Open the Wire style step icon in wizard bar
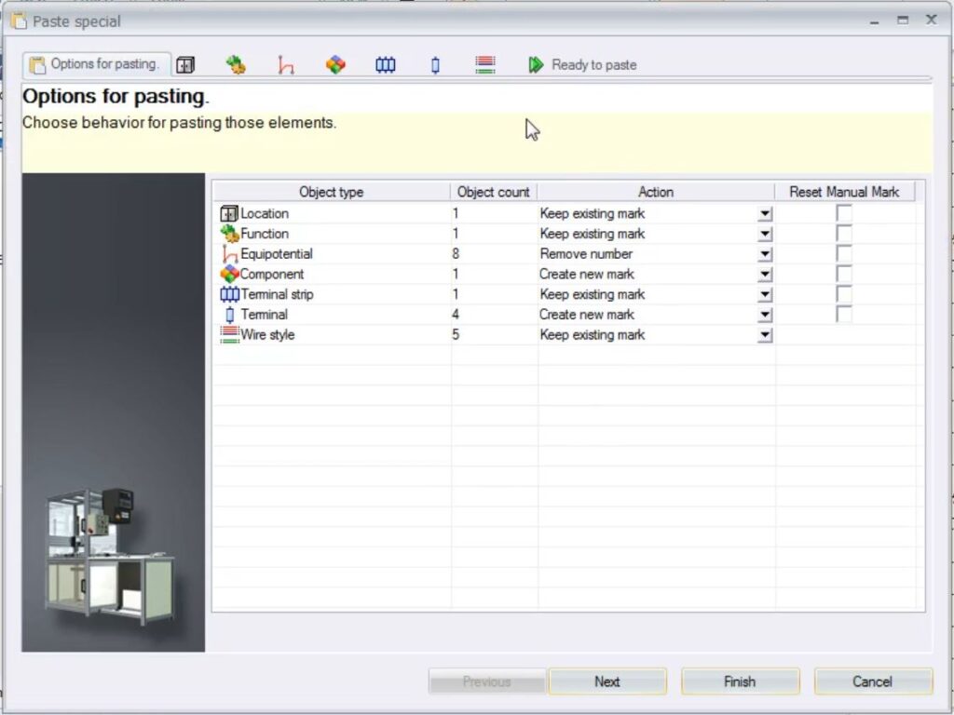The width and height of the screenshot is (954, 715). pos(484,64)
